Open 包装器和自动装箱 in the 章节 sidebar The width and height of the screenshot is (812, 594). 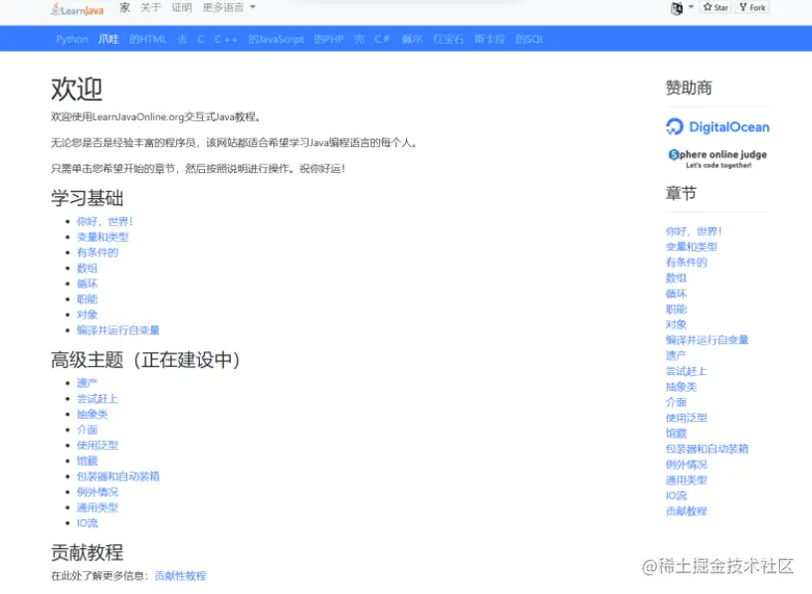(x=707, y=449)
